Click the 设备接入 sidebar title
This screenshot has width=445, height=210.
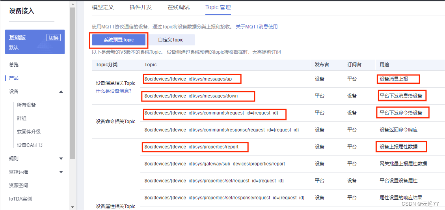pos(22,11)
